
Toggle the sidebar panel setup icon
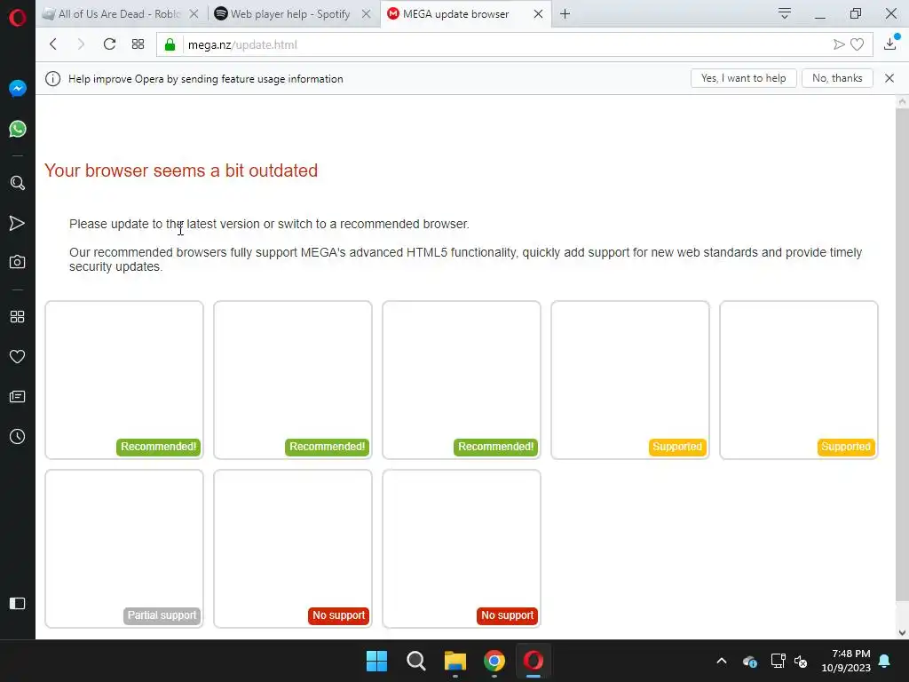[18, 604]
